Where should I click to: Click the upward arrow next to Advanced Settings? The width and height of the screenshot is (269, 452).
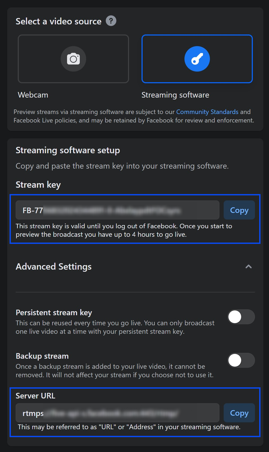248,267
